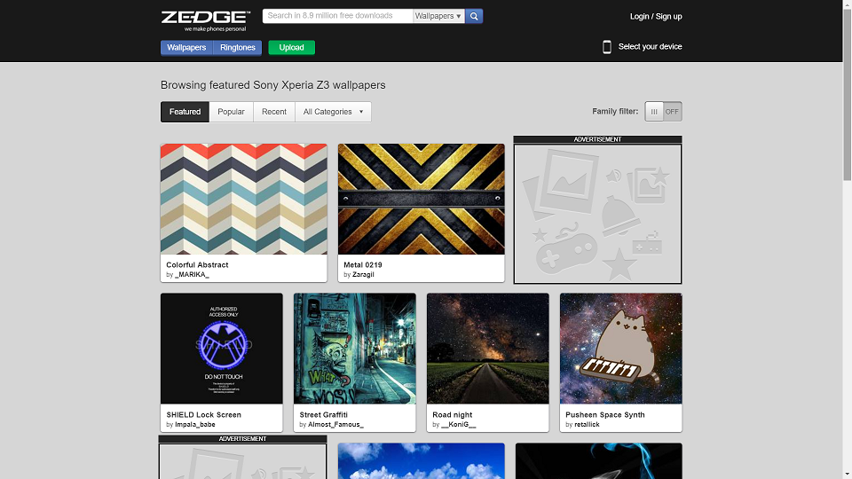Open the Road night wallpaper thumbnail

click(x=488, y=349)
